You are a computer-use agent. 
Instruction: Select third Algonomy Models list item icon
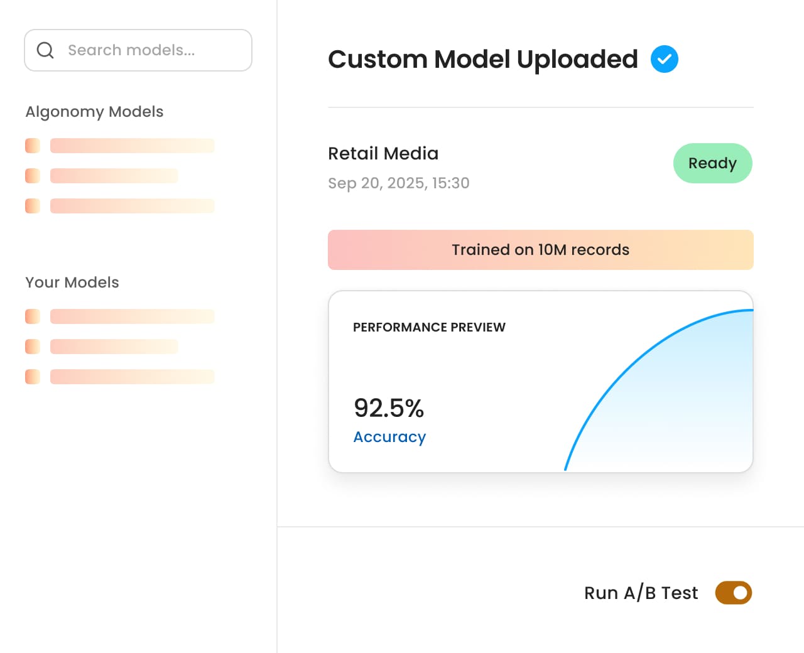coord(33,206)
